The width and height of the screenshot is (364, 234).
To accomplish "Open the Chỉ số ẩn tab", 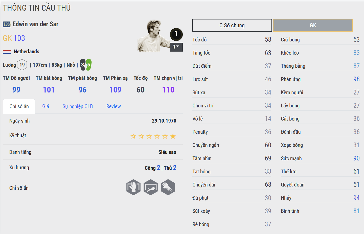I will click(x=19, y=106).
